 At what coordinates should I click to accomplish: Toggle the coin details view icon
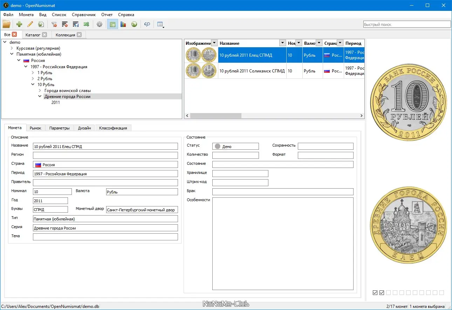coord(112,24)
